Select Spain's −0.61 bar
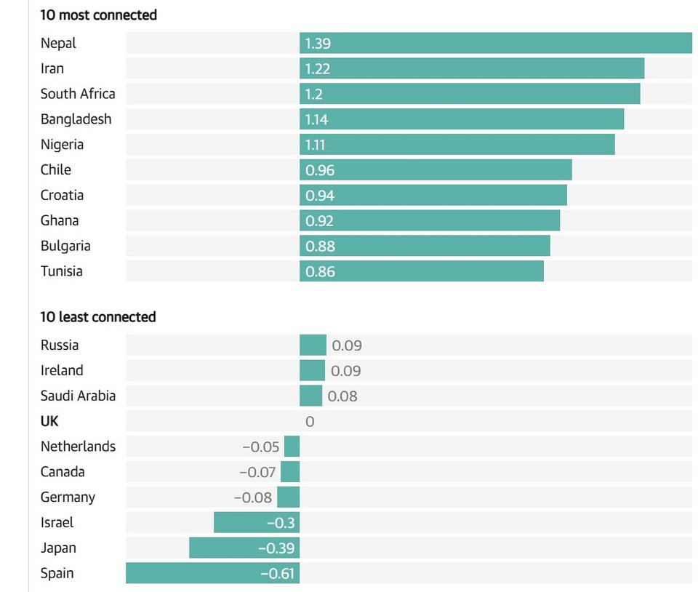This screenshot has width=698, height=592. pos(212,573)
